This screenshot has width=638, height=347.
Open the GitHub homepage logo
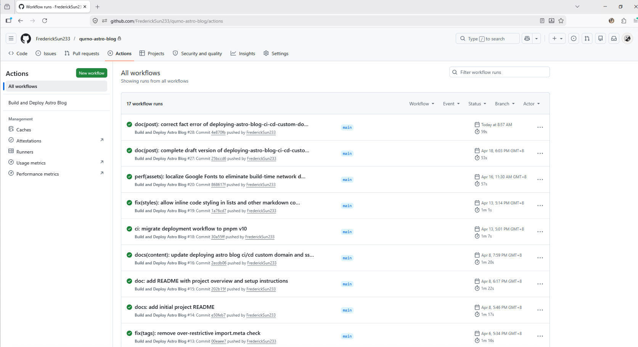(x=26, y=38)
